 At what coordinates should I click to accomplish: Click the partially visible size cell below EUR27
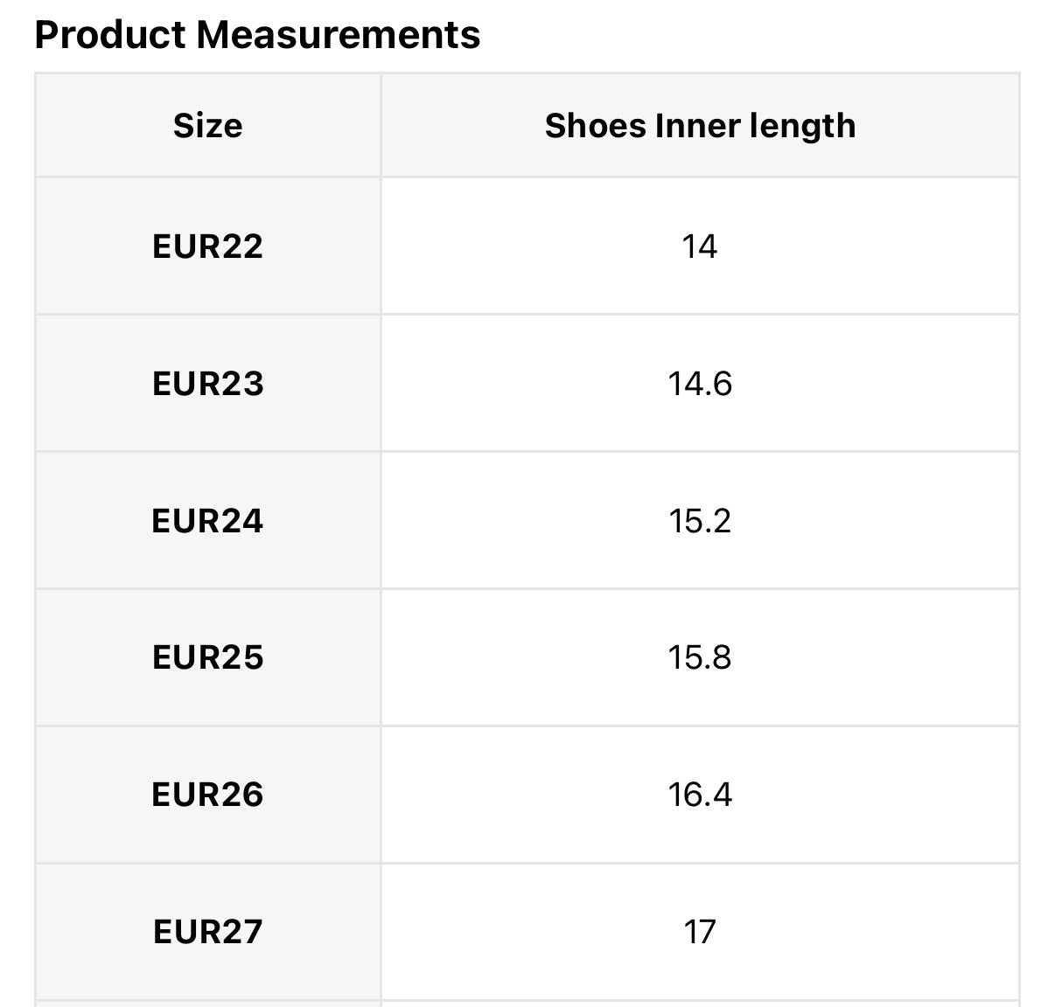coord(207,1004)
